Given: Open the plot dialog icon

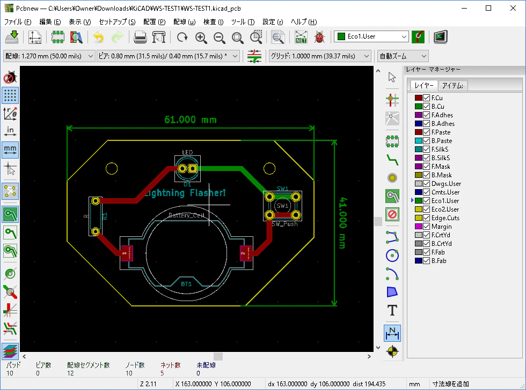Looking at the screenshot, I should pos(159,37).
